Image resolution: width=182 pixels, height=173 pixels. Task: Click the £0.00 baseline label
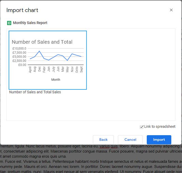tap(21, 65)
